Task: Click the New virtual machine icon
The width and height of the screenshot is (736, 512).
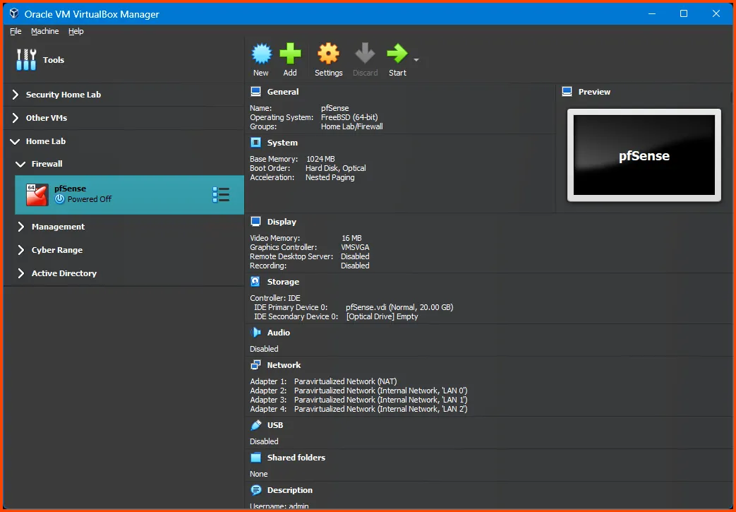Action: (x=262, y=54)
